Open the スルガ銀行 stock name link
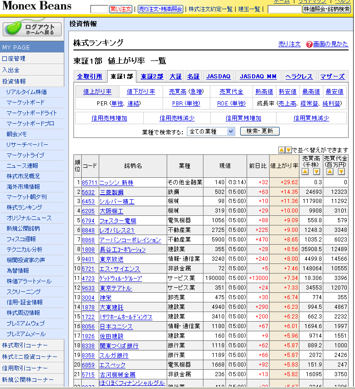 coord(114,356)
